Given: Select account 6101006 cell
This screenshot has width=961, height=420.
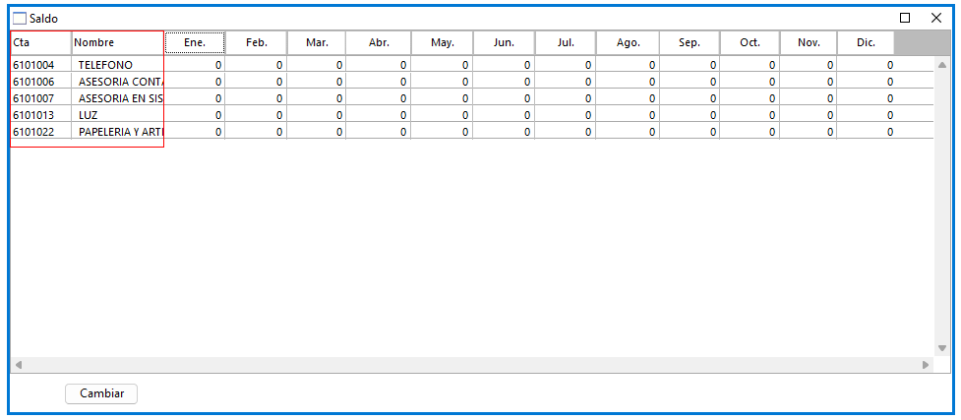Looking at the screenshot, I should tap(41, 81).
